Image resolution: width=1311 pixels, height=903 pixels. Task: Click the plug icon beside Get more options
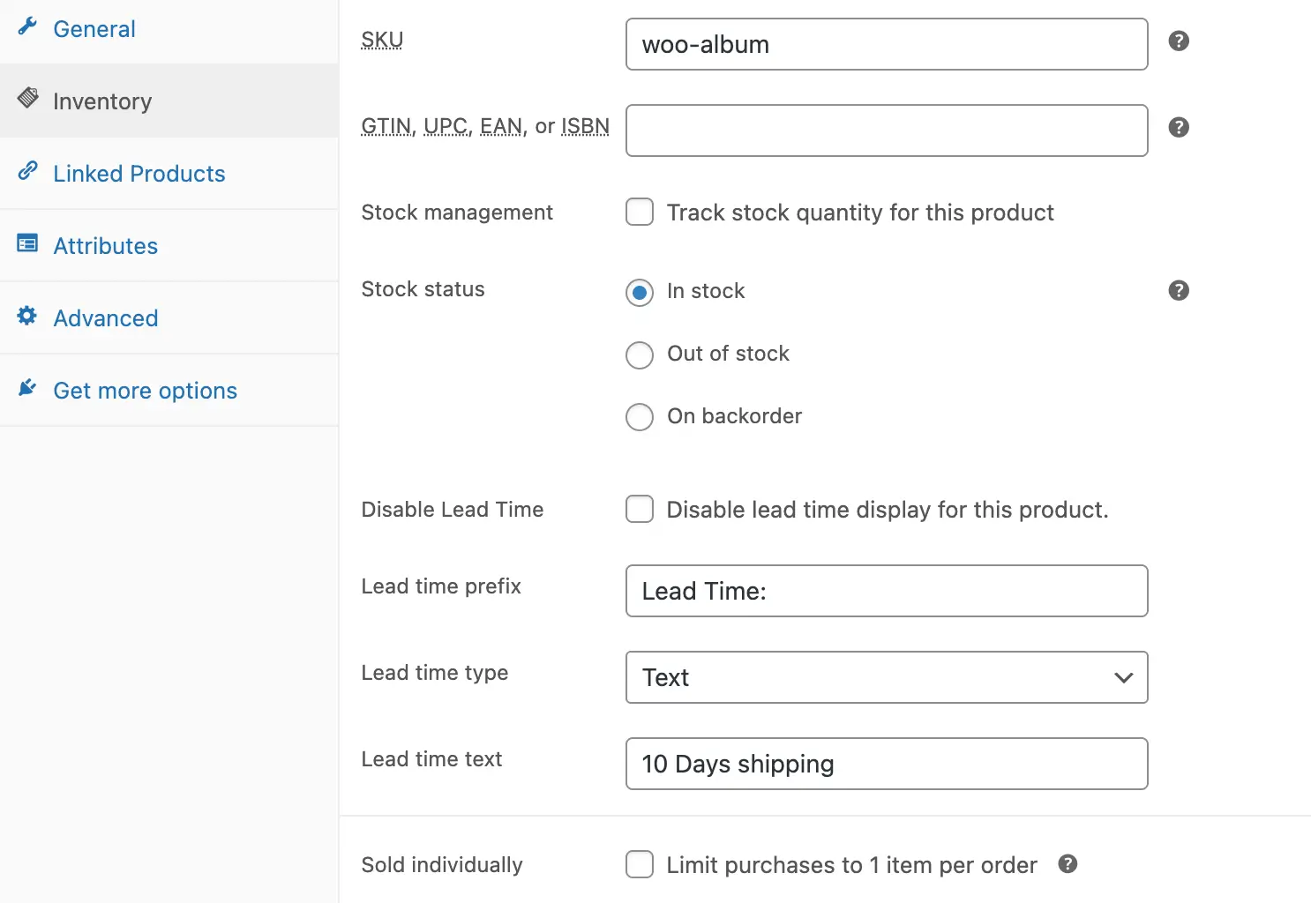[26, 387]
